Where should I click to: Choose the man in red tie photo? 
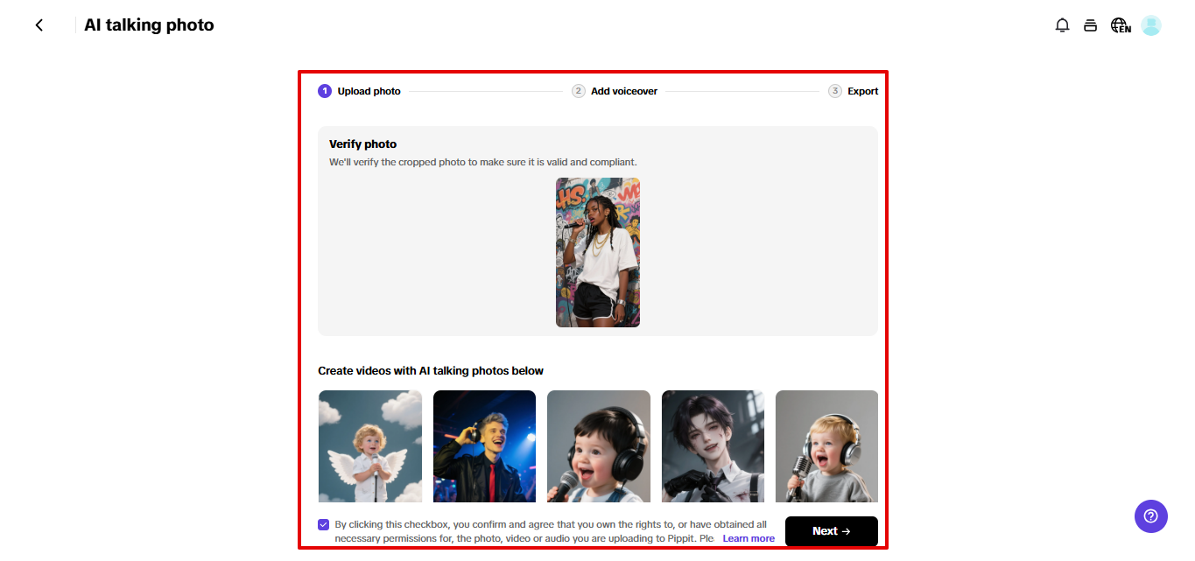[x=484, y=446]
